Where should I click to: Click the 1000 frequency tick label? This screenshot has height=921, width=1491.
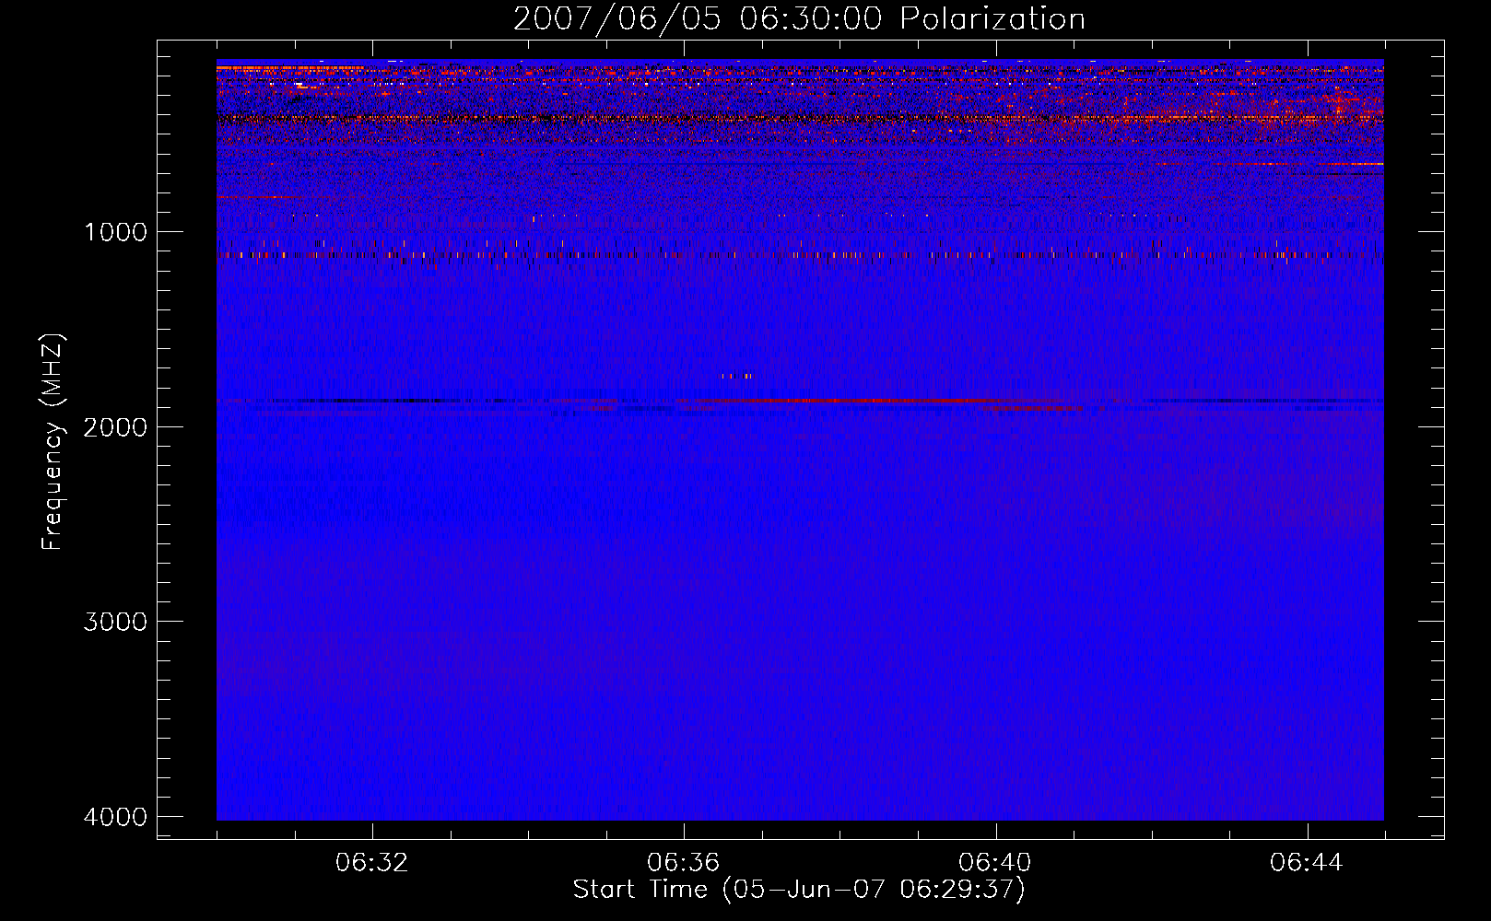point(115,232)
